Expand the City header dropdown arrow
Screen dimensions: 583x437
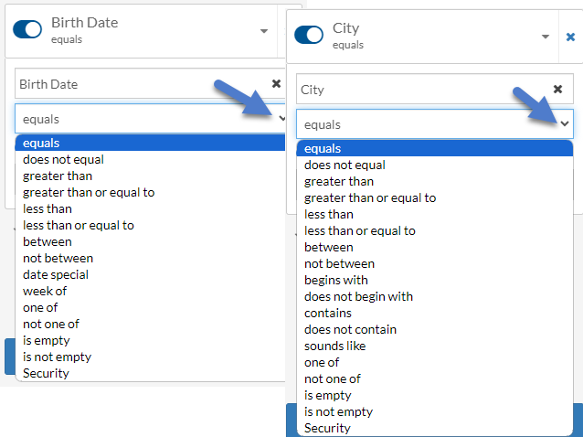pyautogui.click(x=546, y=37)
